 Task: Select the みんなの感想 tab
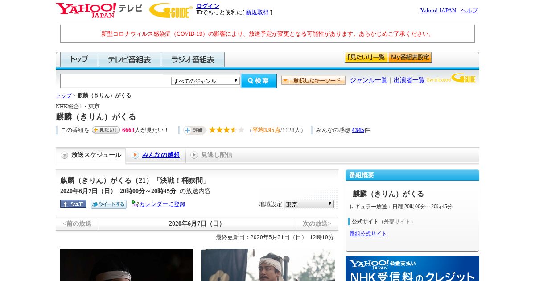point(156,155)
